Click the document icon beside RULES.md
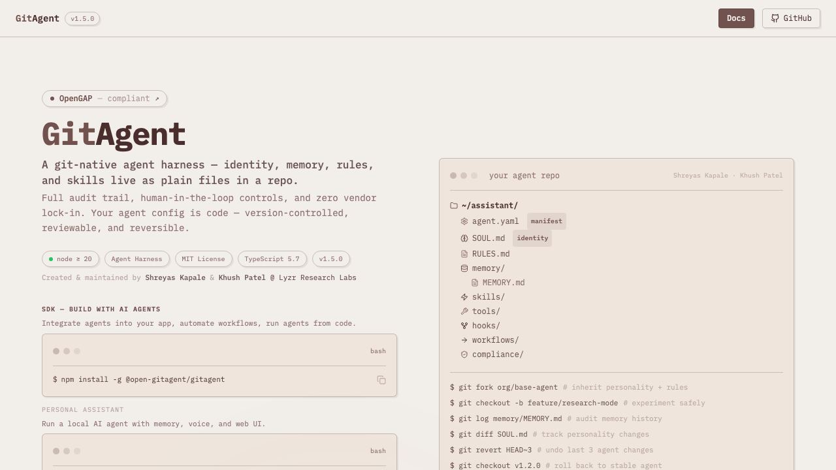 (464, 254)
